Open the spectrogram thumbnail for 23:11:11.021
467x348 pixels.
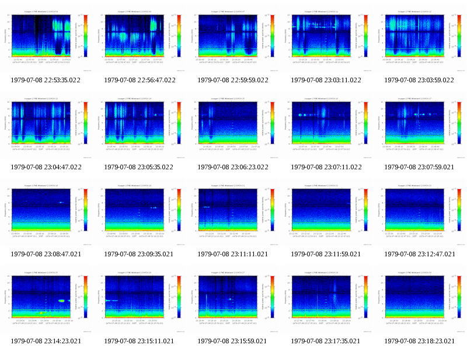click(x=233, y=213)
